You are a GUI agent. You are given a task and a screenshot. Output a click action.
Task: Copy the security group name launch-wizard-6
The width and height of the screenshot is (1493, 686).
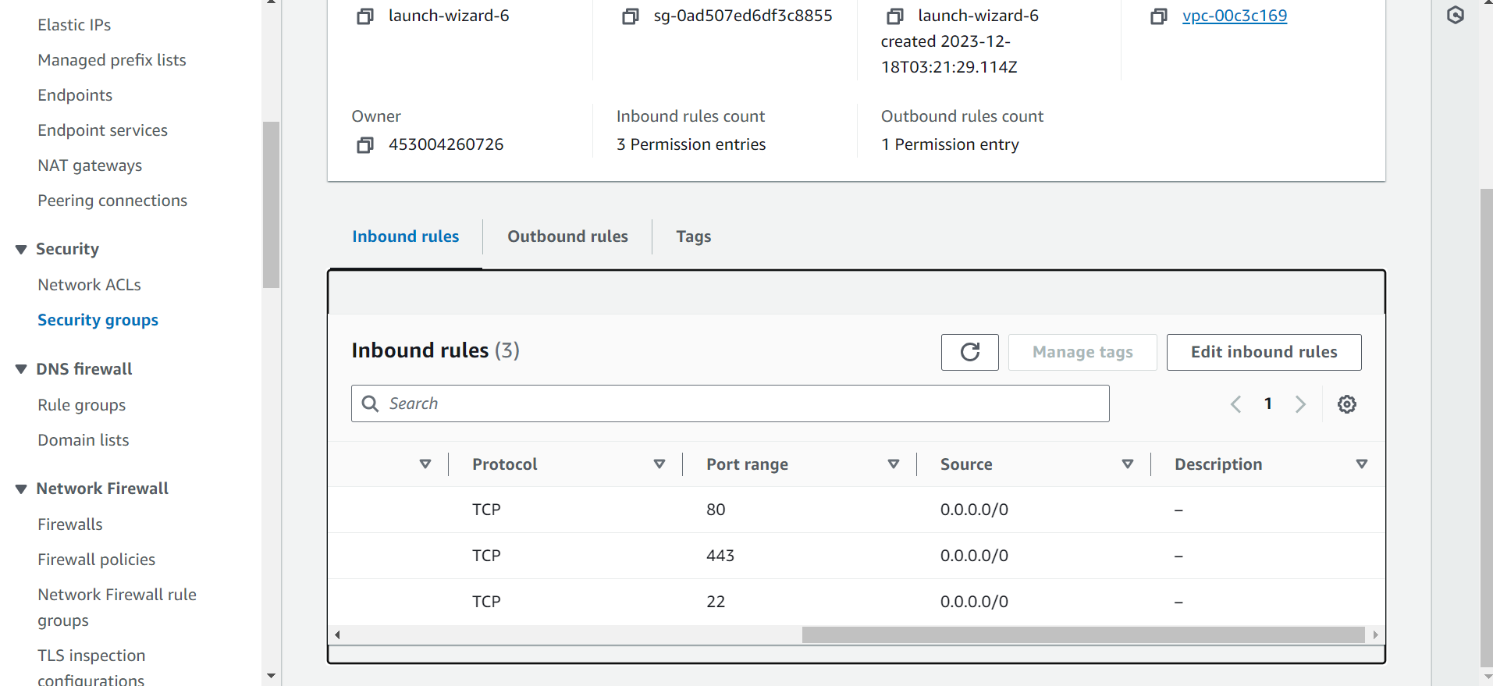pyautogui.click(x=364, y=16)
